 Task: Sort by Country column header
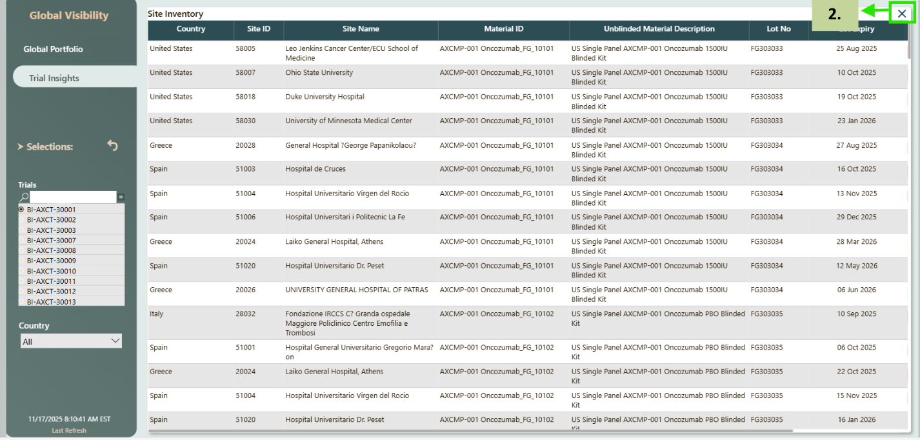coord(190,29)
